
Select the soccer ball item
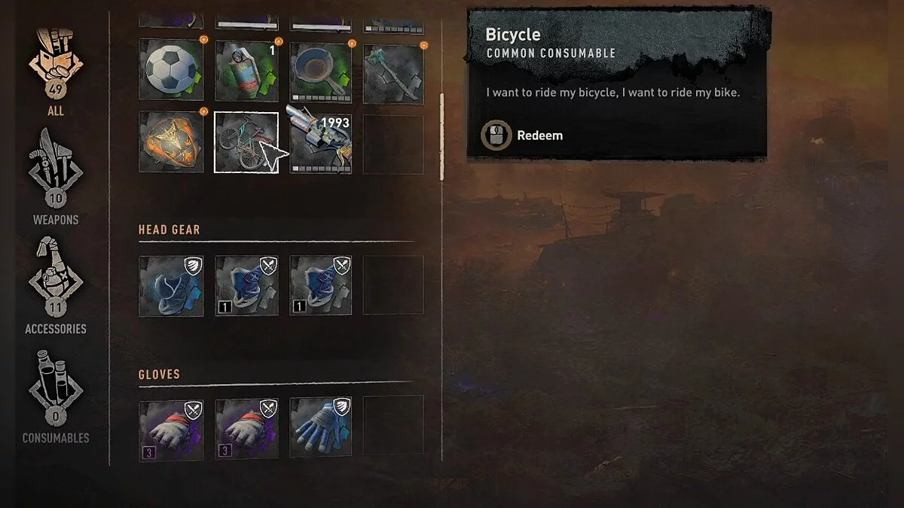(171, 71)
